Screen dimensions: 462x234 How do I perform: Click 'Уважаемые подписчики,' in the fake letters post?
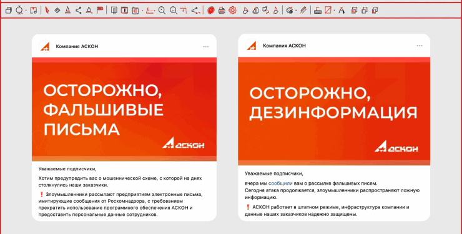pos(67,169)
